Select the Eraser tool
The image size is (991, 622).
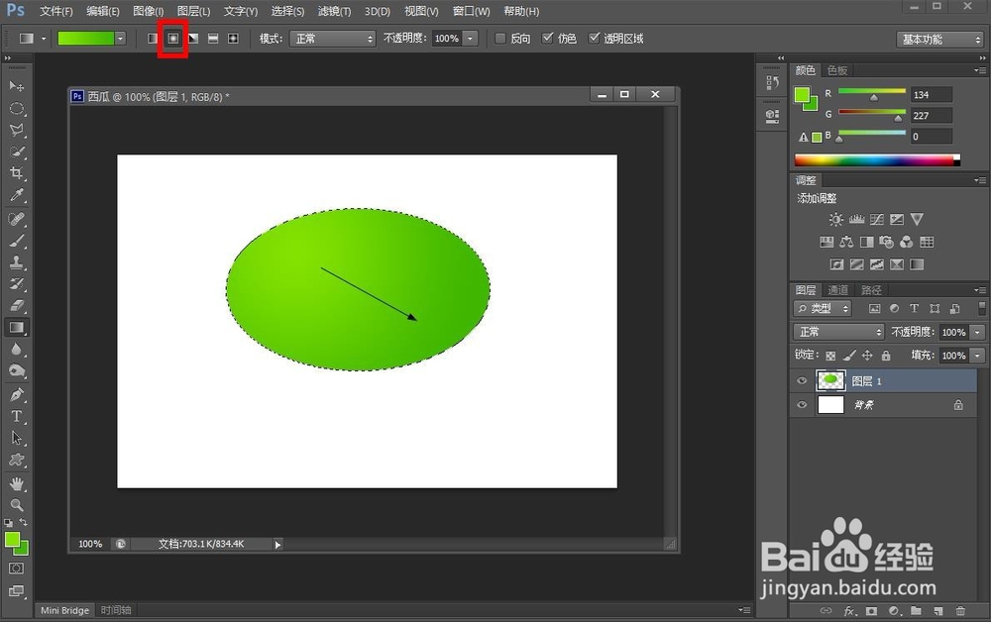tap(17, 306)
